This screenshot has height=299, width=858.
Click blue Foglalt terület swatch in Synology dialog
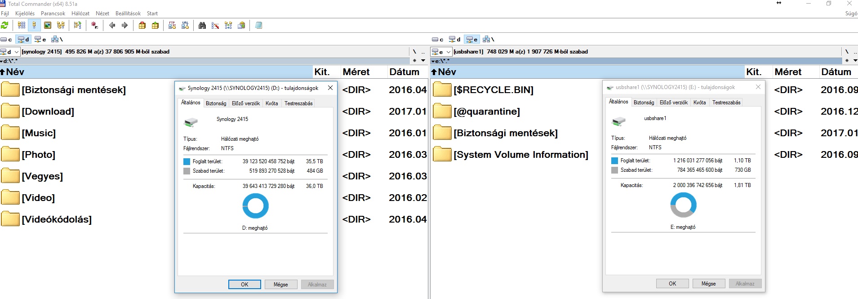coord(187,161)
